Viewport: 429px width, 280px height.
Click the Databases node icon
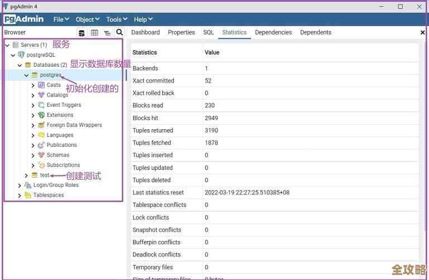point(28,65)
